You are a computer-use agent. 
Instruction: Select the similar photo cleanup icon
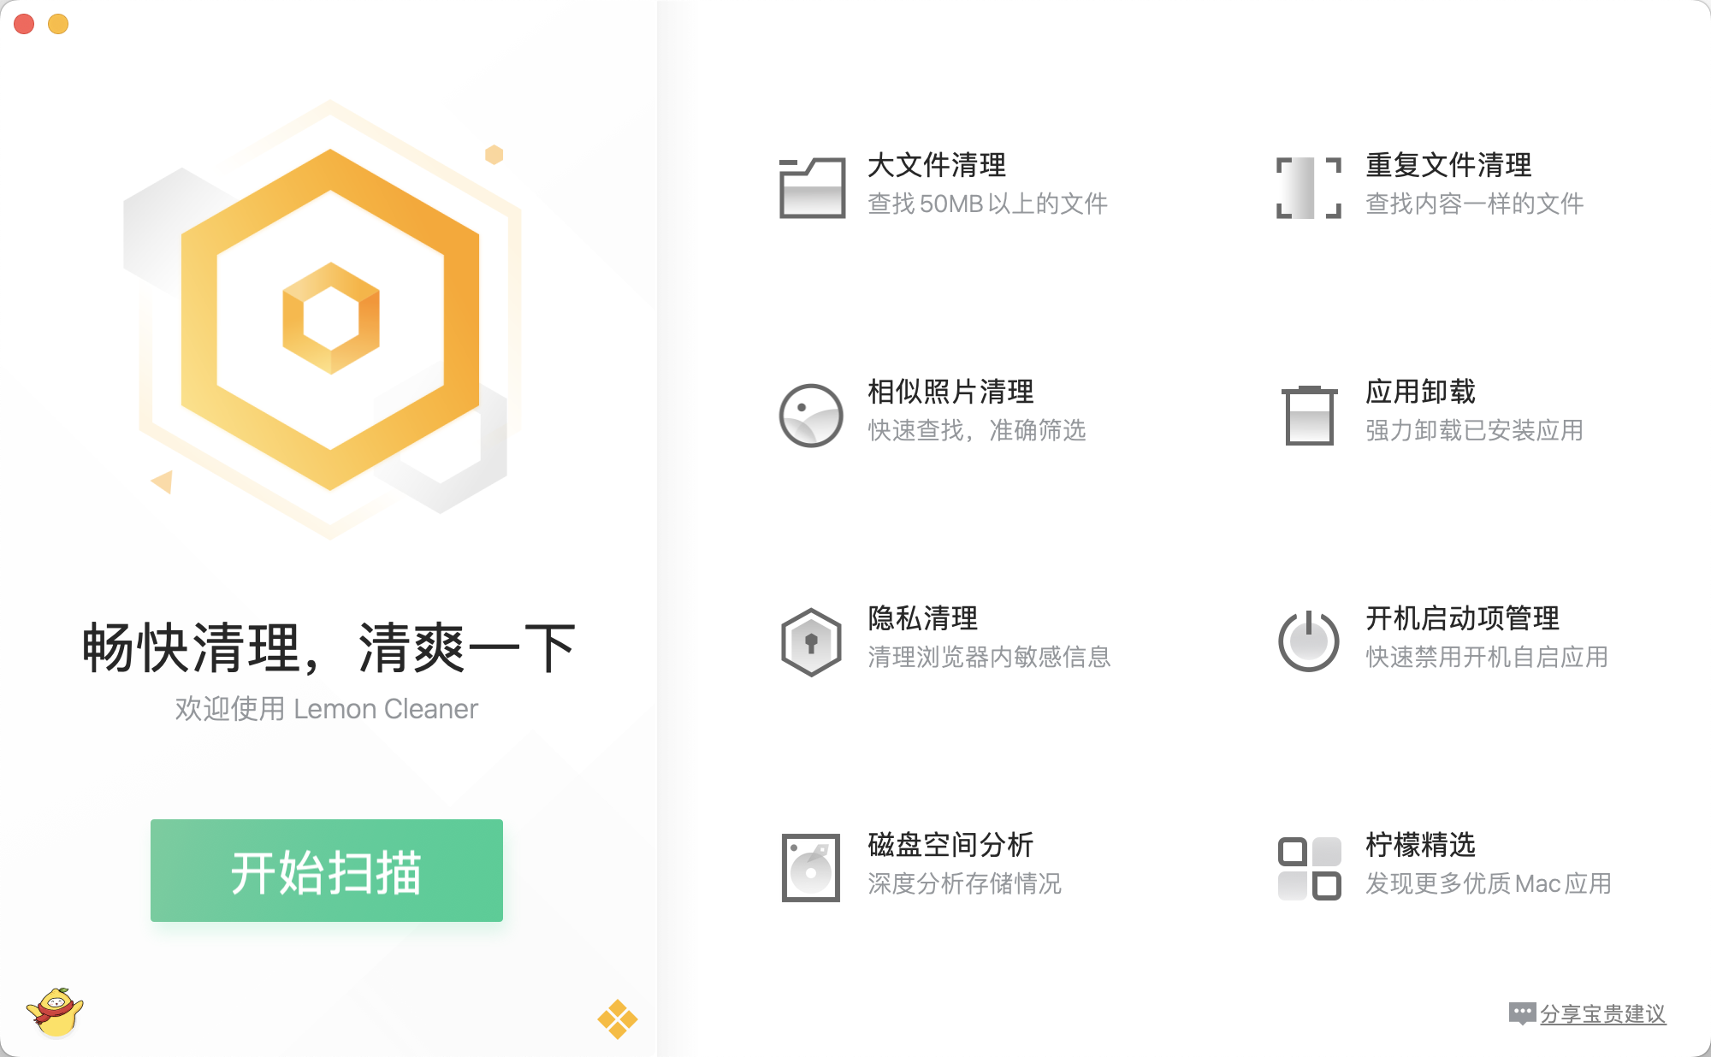click(811, 415)
